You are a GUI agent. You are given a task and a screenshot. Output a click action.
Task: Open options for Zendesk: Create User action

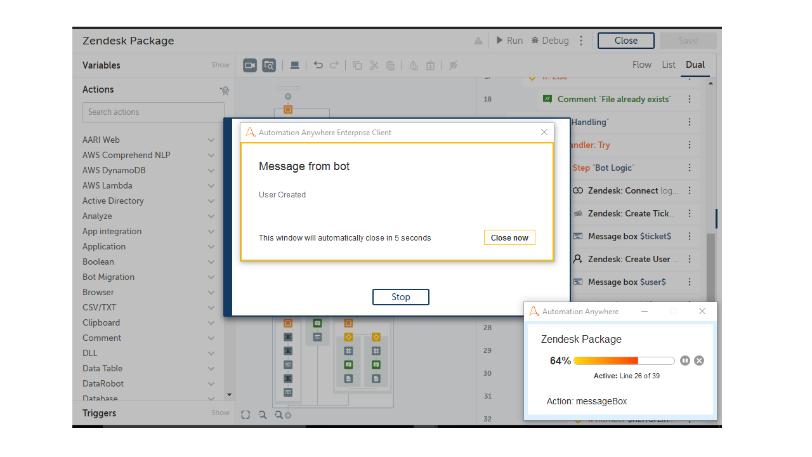(690, 259)
